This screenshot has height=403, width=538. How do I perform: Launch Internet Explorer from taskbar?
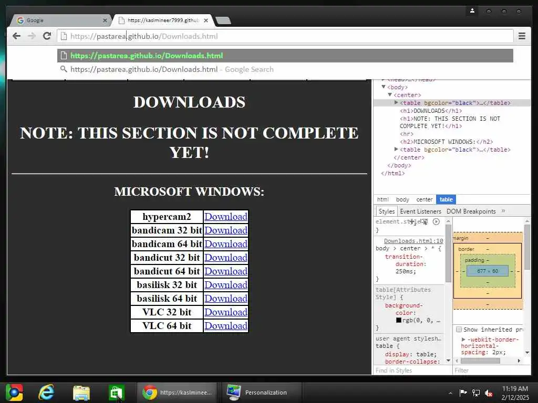(47, 393)
